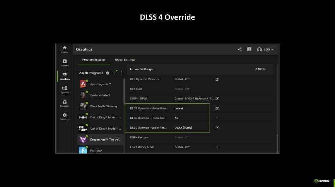Switch to the Global Settings tab

tap(125, 60)
